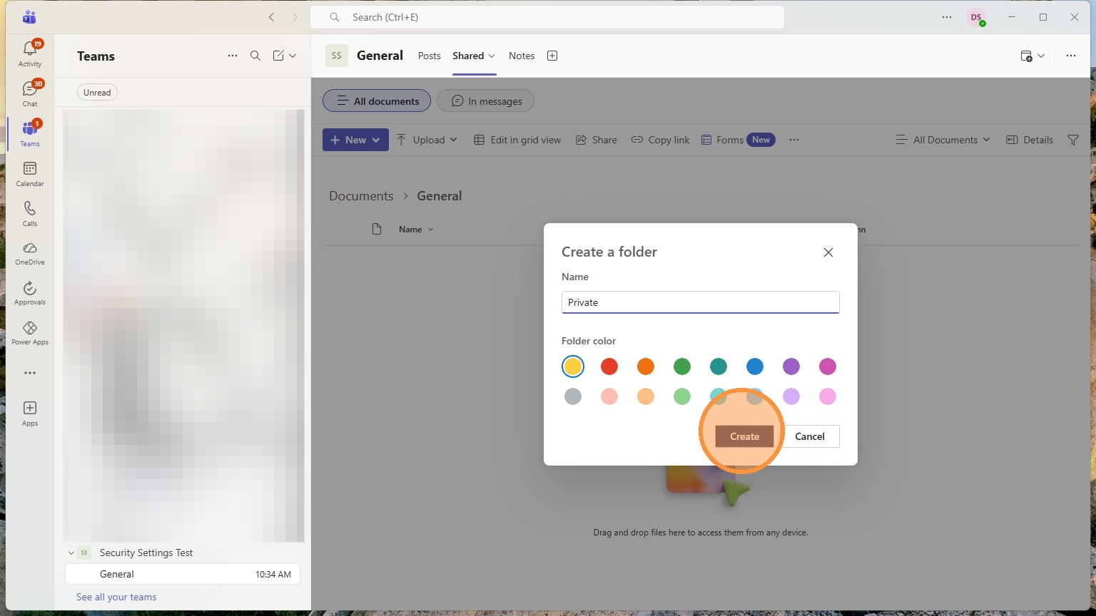Open the Calls app
Image resolution: width=1096 pixels, height=616 pixels.
tap(30, 213)
